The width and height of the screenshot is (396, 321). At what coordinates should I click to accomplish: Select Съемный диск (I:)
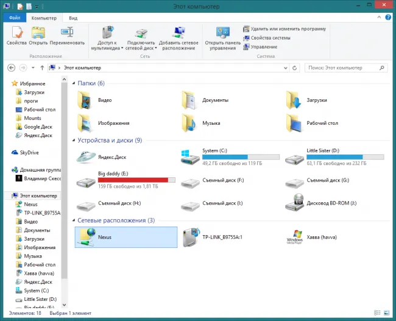211,203
